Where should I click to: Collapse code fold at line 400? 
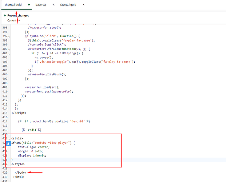coord(8,49)
